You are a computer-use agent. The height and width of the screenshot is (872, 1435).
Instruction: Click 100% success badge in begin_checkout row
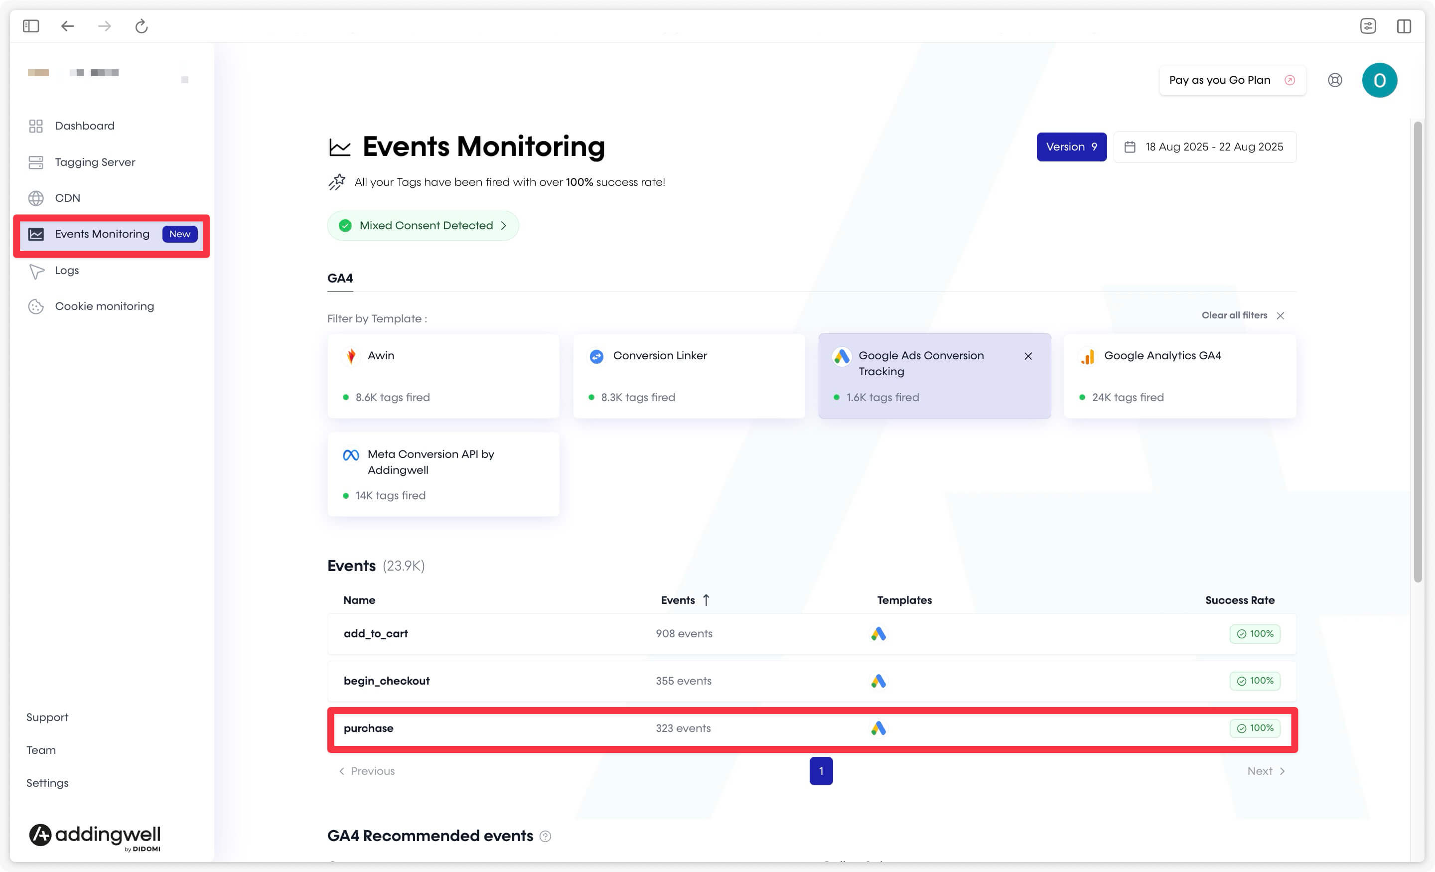[1255, 681]
